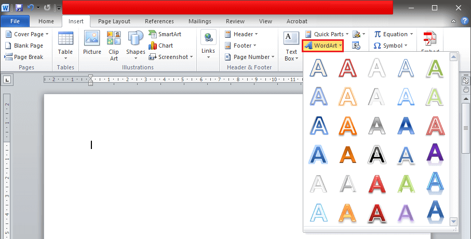Choose the red outline WordArt style

tap(347, 68)
